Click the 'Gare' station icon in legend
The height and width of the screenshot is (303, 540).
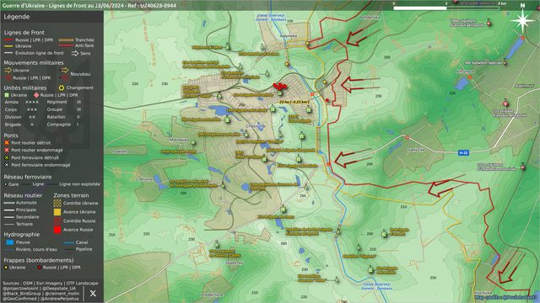click(6, 184)
